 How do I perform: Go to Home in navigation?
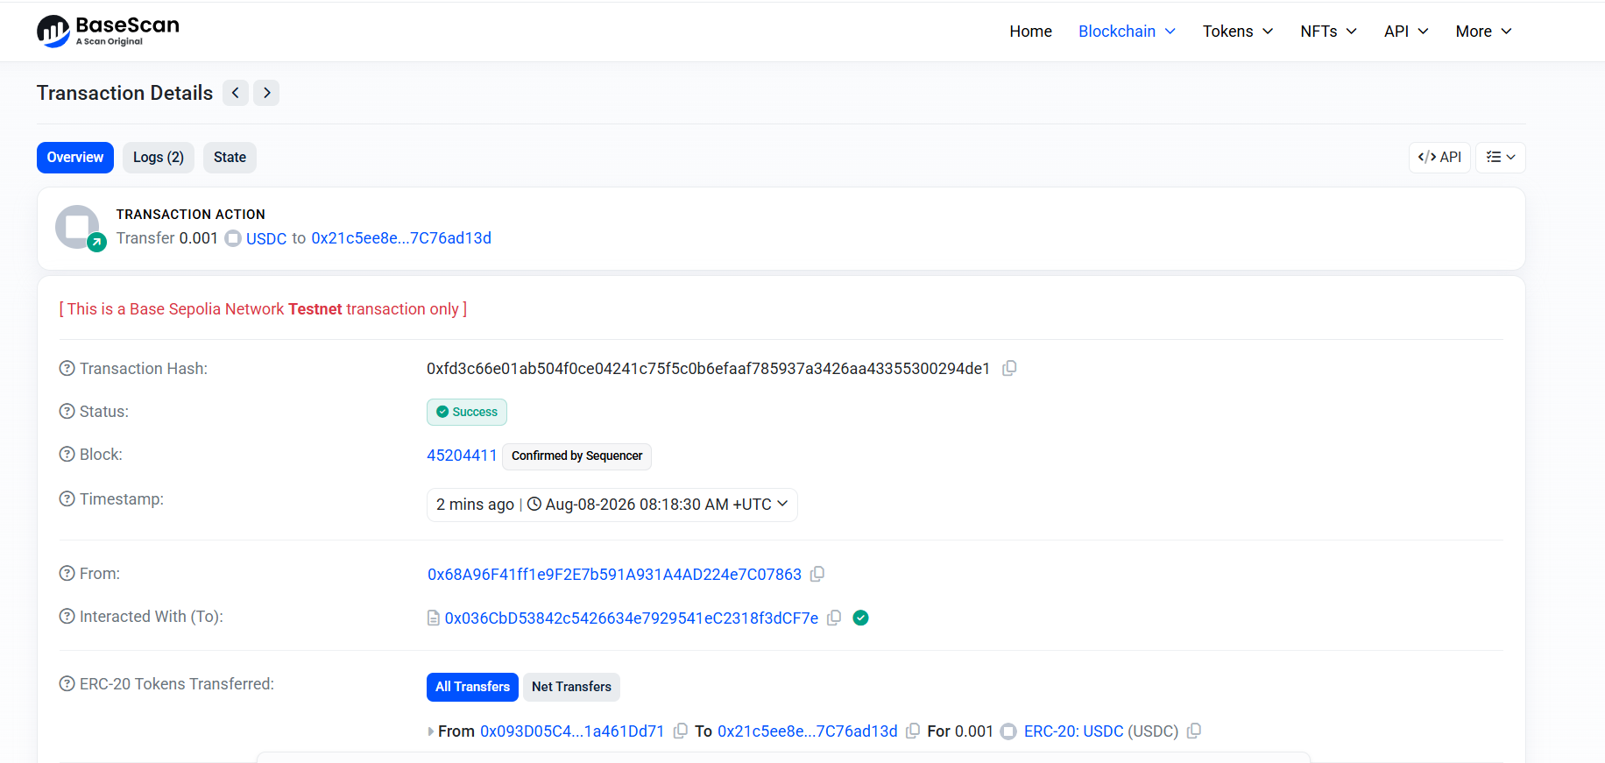1030,32
